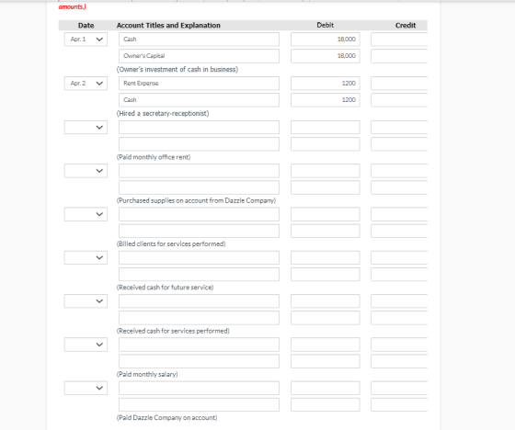Click first debit field for Purchased supplies entry

pyautogui.click(x=326, y=171)
